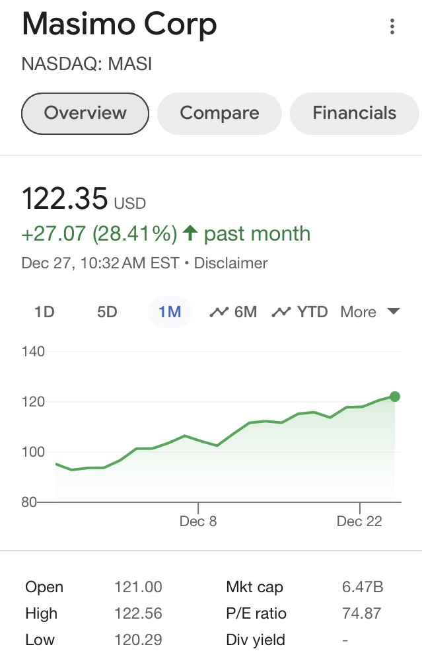Open the Disclaimer link
Viewport: 422px width, 655px height.
(x=230, y=263)
